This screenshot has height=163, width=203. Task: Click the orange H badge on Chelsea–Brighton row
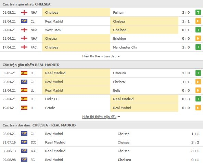[x=198, y=38]
